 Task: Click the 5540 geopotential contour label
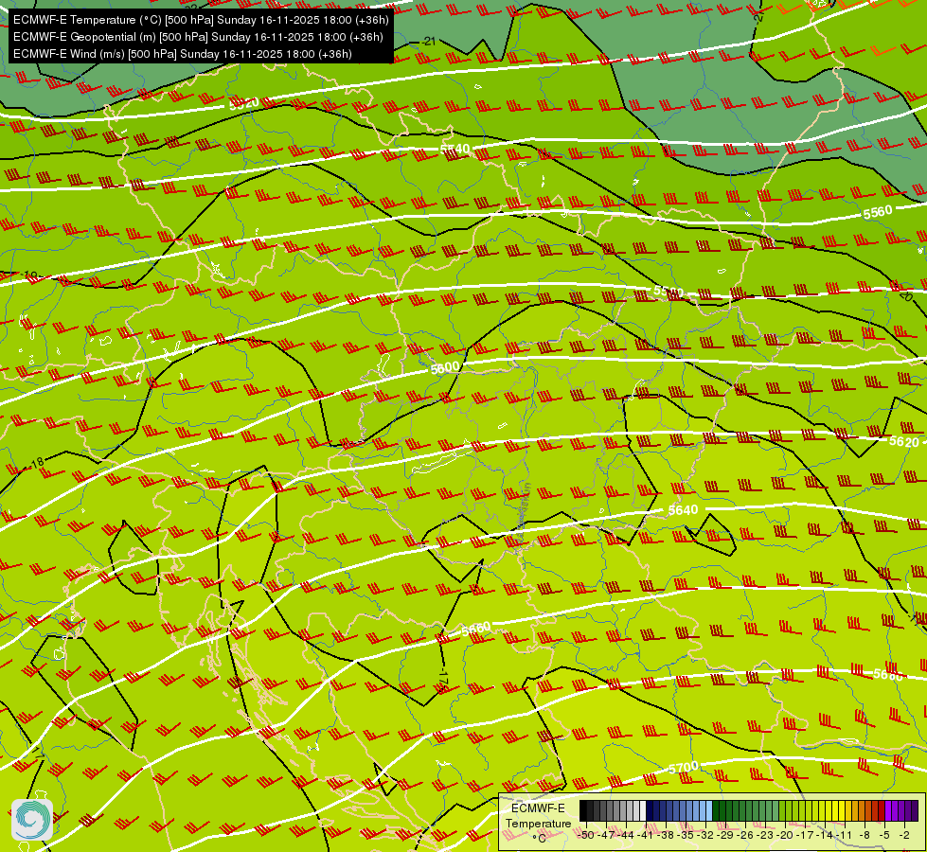point(455,149)
